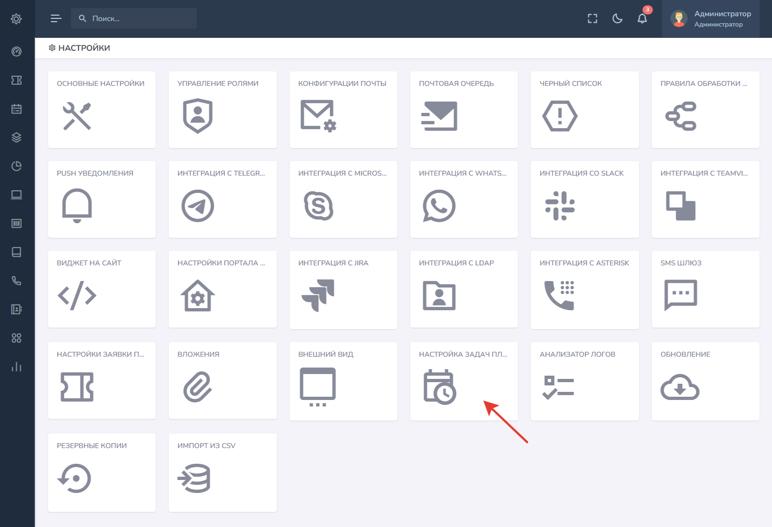Open ОСНОВНЫЕ НАСТРОЙКИ settings tile
The width and height of the screenshot is (772, 527).
point(102,110)
